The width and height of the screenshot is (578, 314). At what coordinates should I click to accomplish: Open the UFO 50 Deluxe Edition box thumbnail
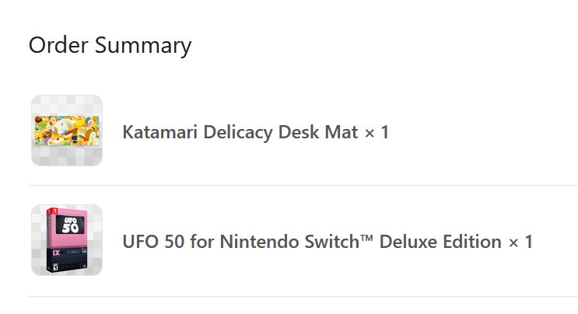click(x=67, y=240)
